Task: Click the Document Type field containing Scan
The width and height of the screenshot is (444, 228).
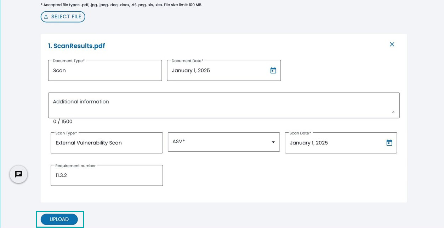Action: 105,71
